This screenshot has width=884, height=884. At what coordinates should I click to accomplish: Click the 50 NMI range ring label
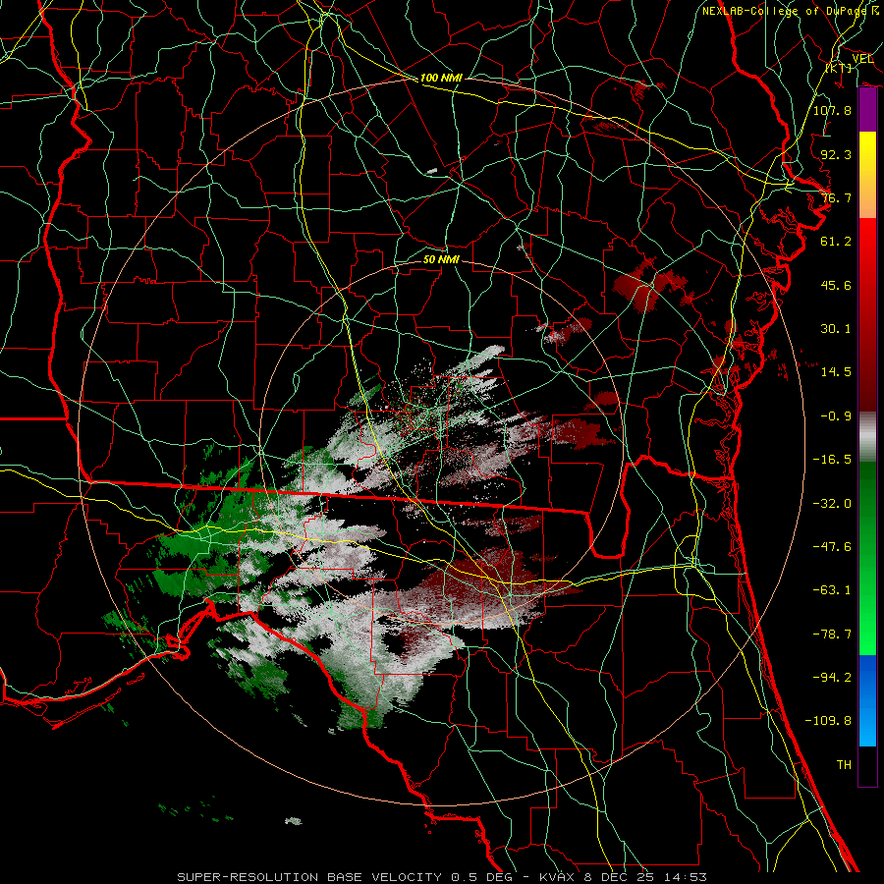coord(441,259)
